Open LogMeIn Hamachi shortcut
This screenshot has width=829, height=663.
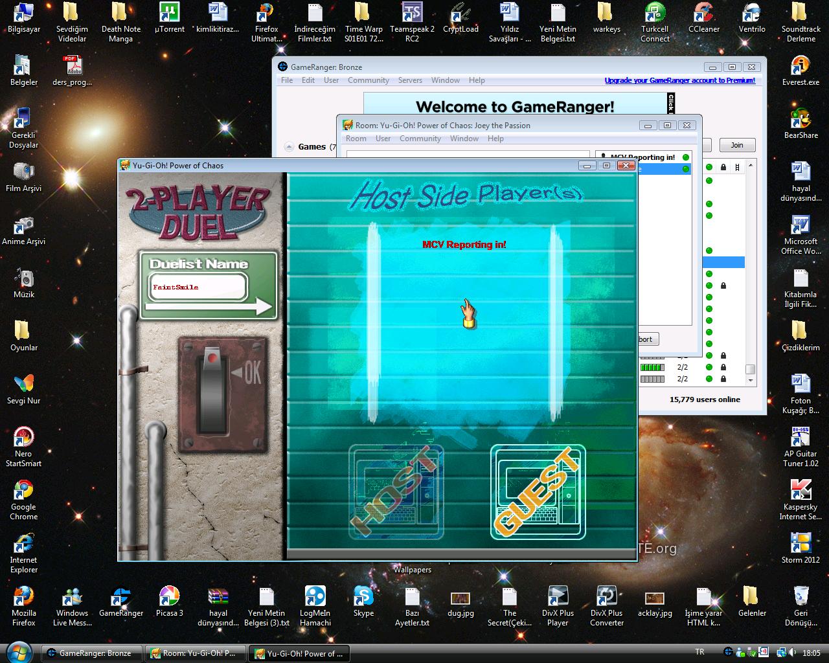(315, 607)
